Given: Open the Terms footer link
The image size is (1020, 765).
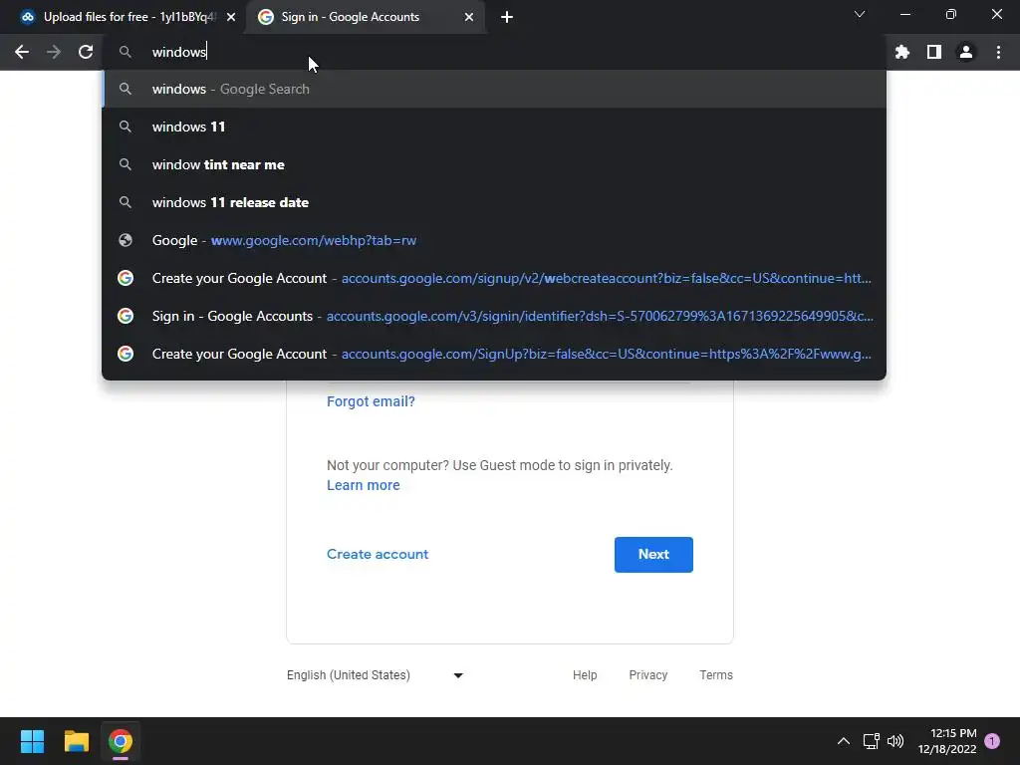Looking at the screenshot, I should [716, 675].
